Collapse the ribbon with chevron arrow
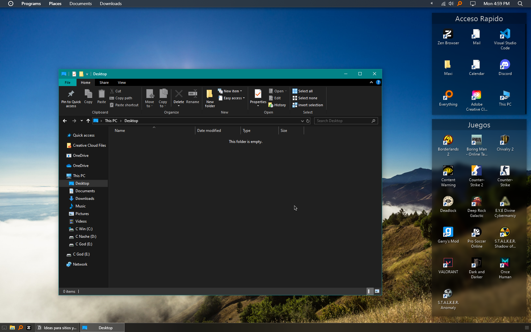The height and width of the screenshot is (332, 531). 371,83
